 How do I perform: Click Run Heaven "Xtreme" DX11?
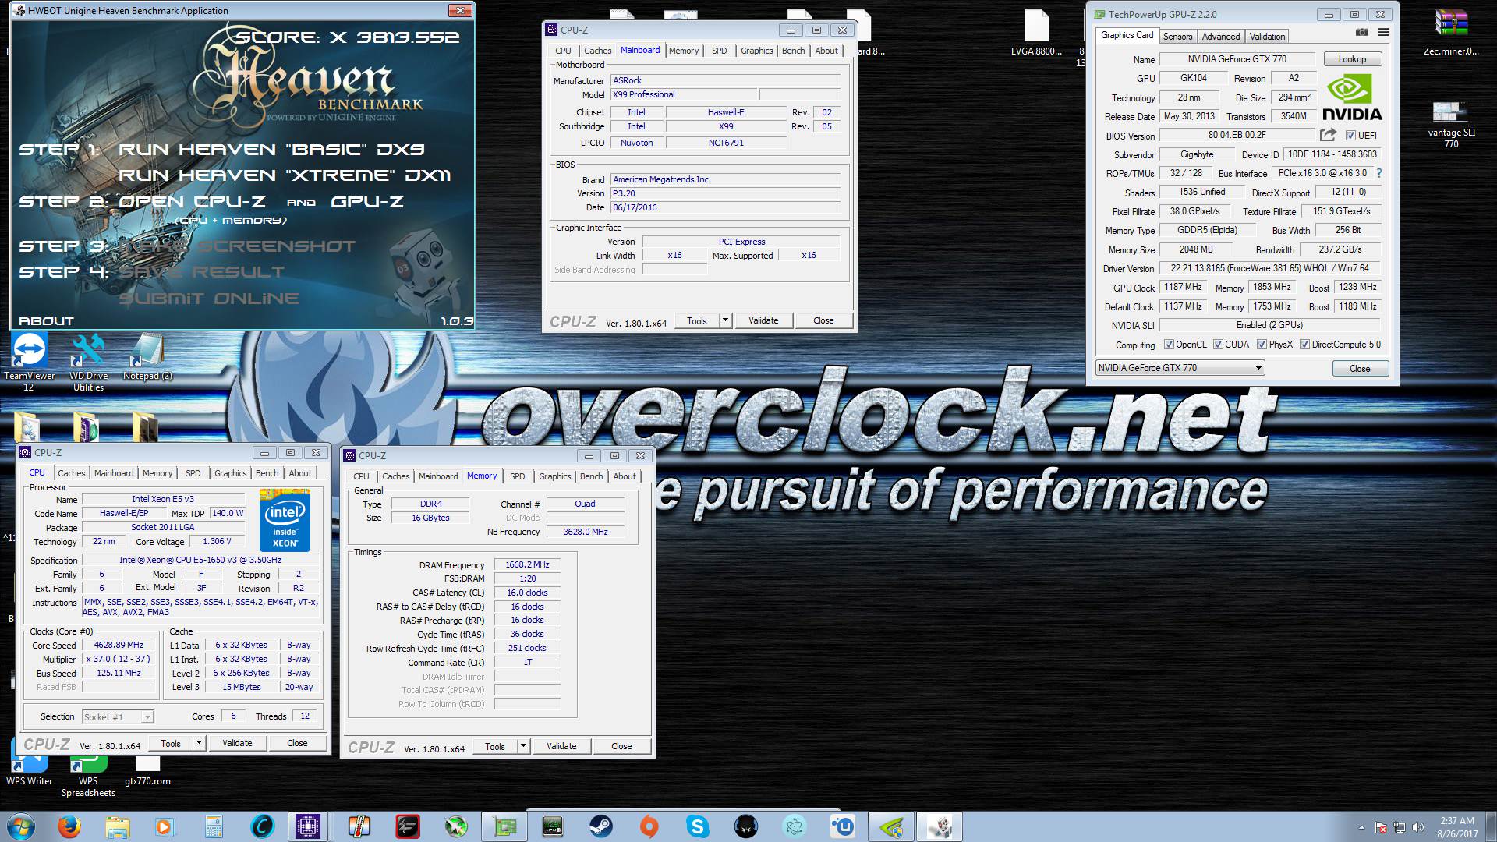click(x=285, y=175)
